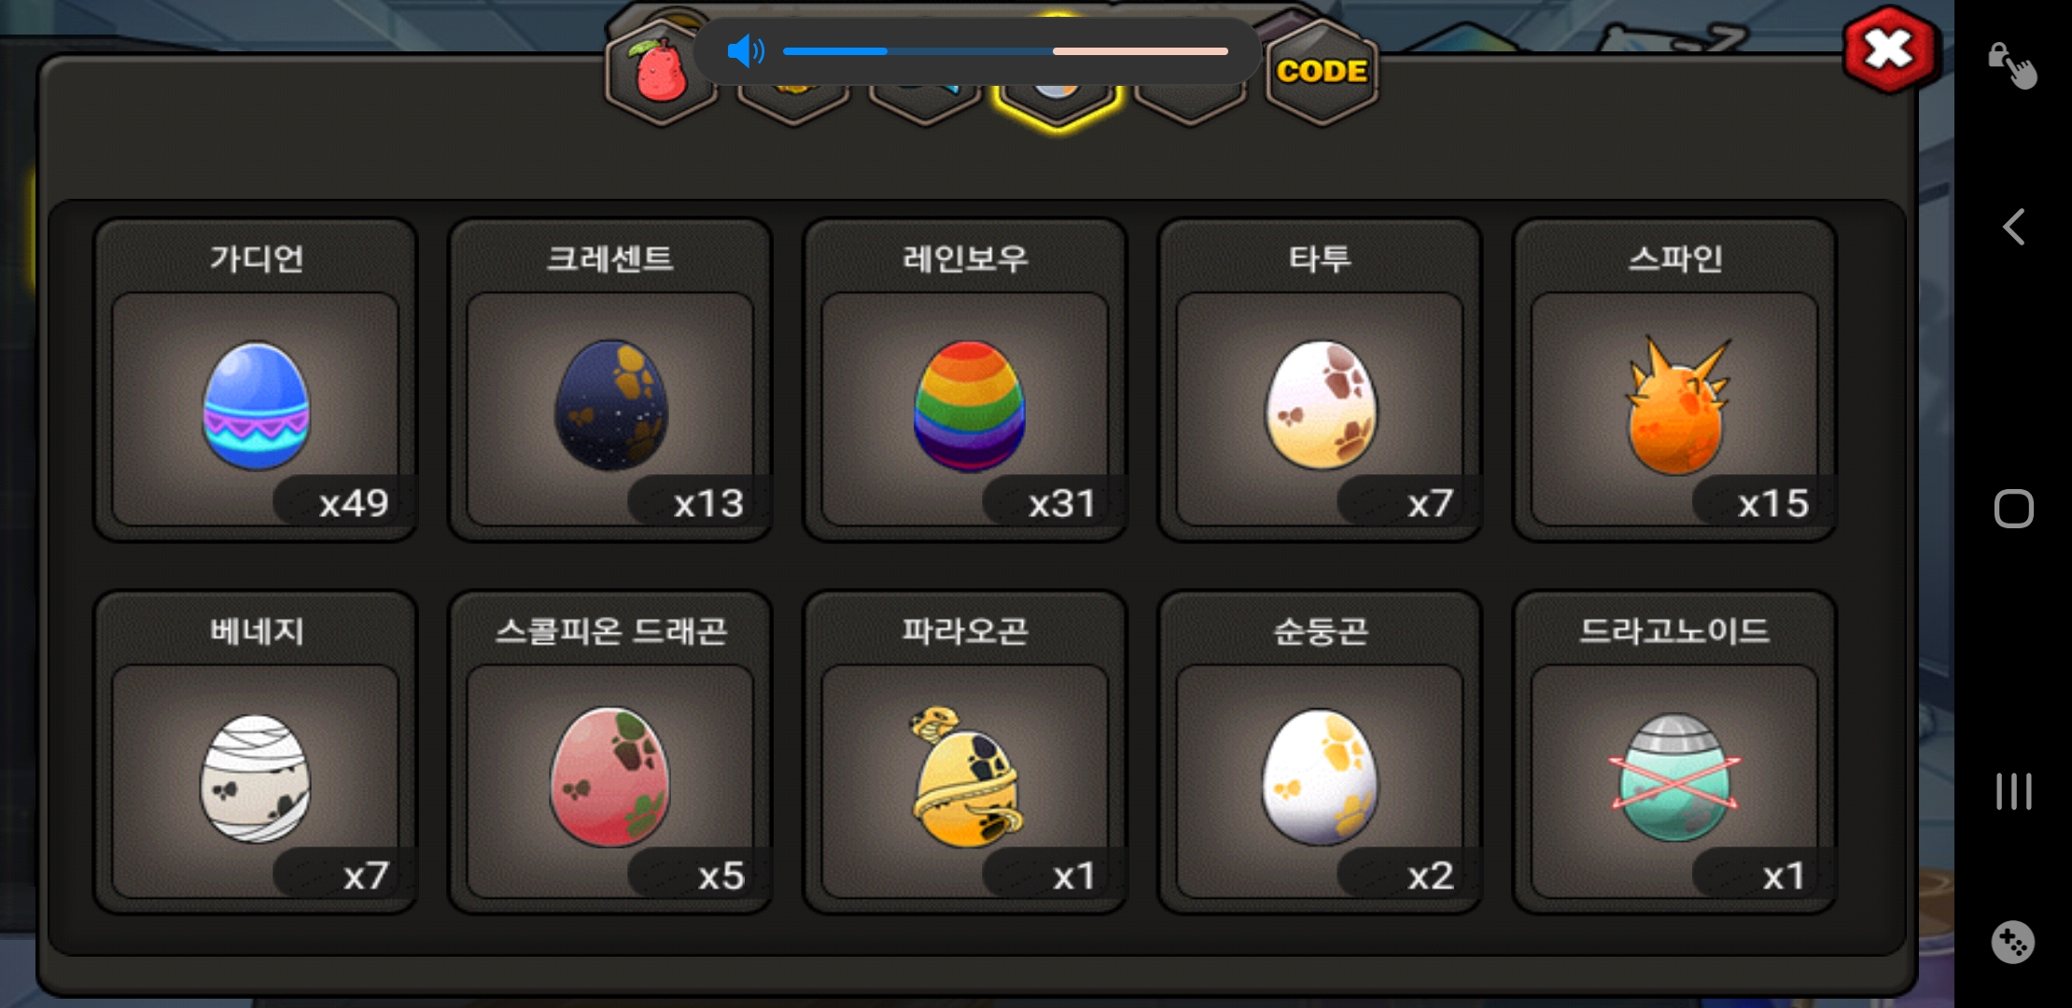Screen dimensions: 2072x1008
Task: Tap the Android back arrow
Action: pyautogui.click(x=2013, y=227)
